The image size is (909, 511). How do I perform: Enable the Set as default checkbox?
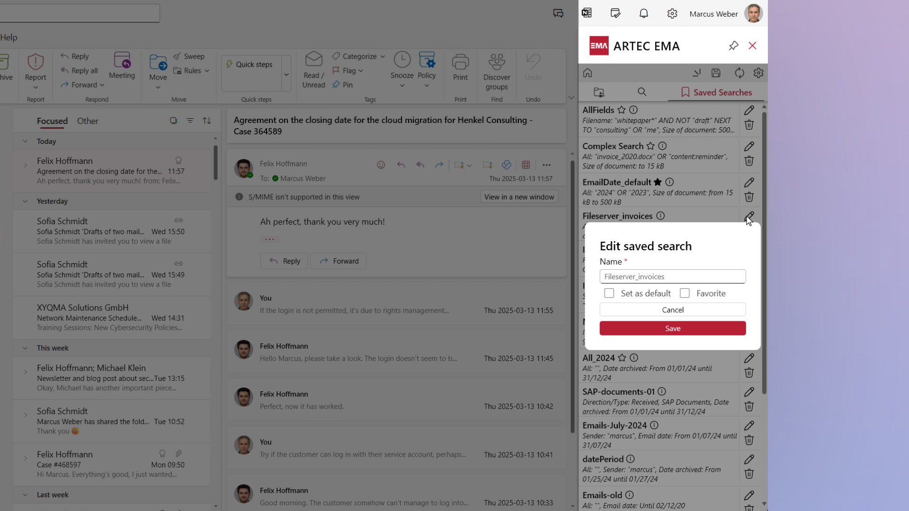click(609, 293)
